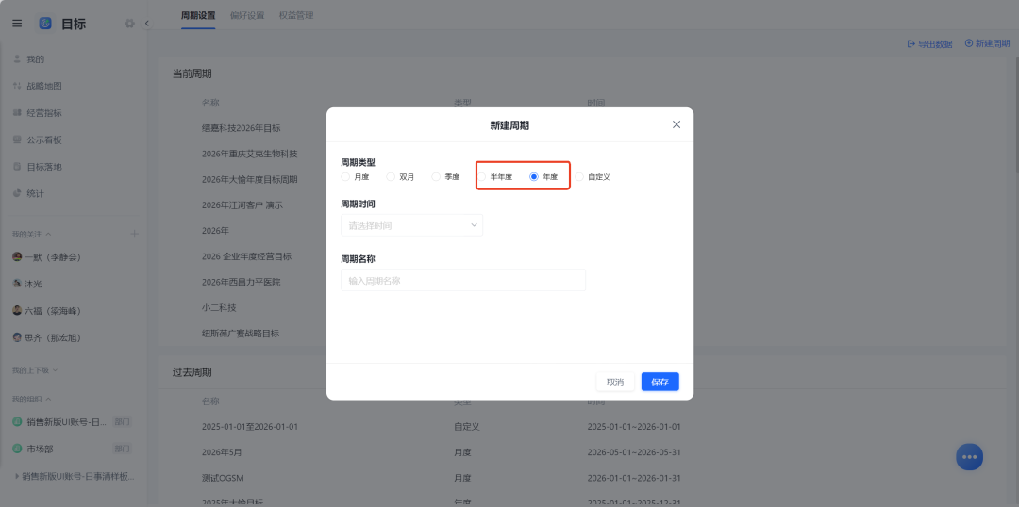The height and width of the screenshot is (507, 1019).
Task: Switch to the 权益管理 tab
Action: pos(296,16)
